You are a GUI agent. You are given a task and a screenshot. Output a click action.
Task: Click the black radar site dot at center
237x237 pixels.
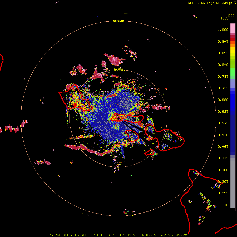pyautogui.click(x=118, y=118)
